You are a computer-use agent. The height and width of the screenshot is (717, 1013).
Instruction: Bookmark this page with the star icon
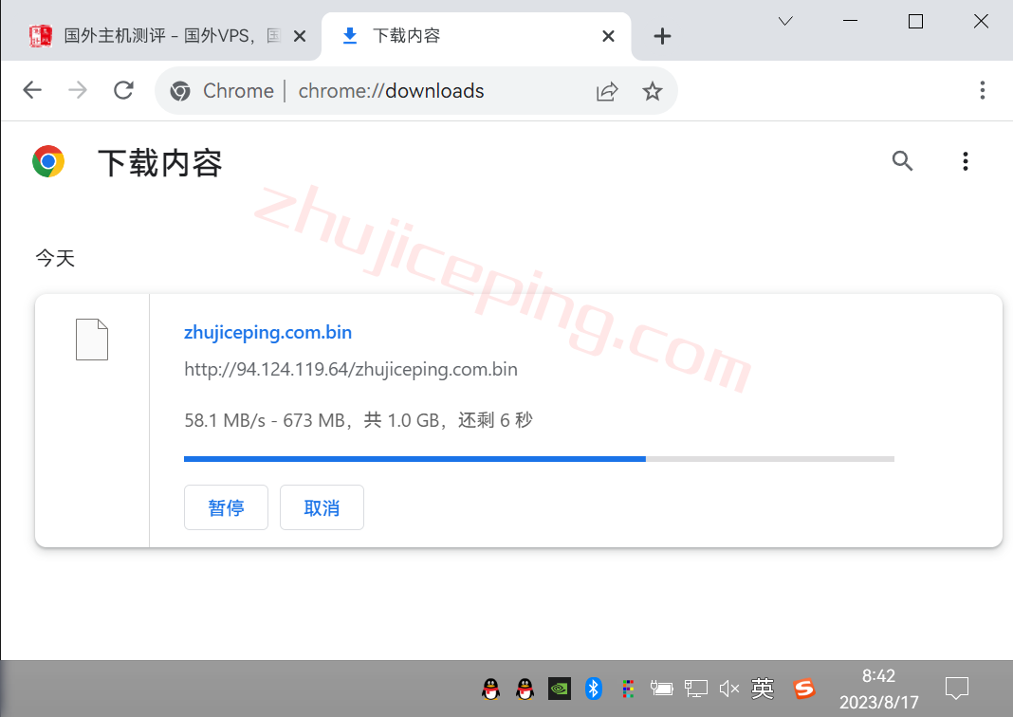(x=652, y=91)
